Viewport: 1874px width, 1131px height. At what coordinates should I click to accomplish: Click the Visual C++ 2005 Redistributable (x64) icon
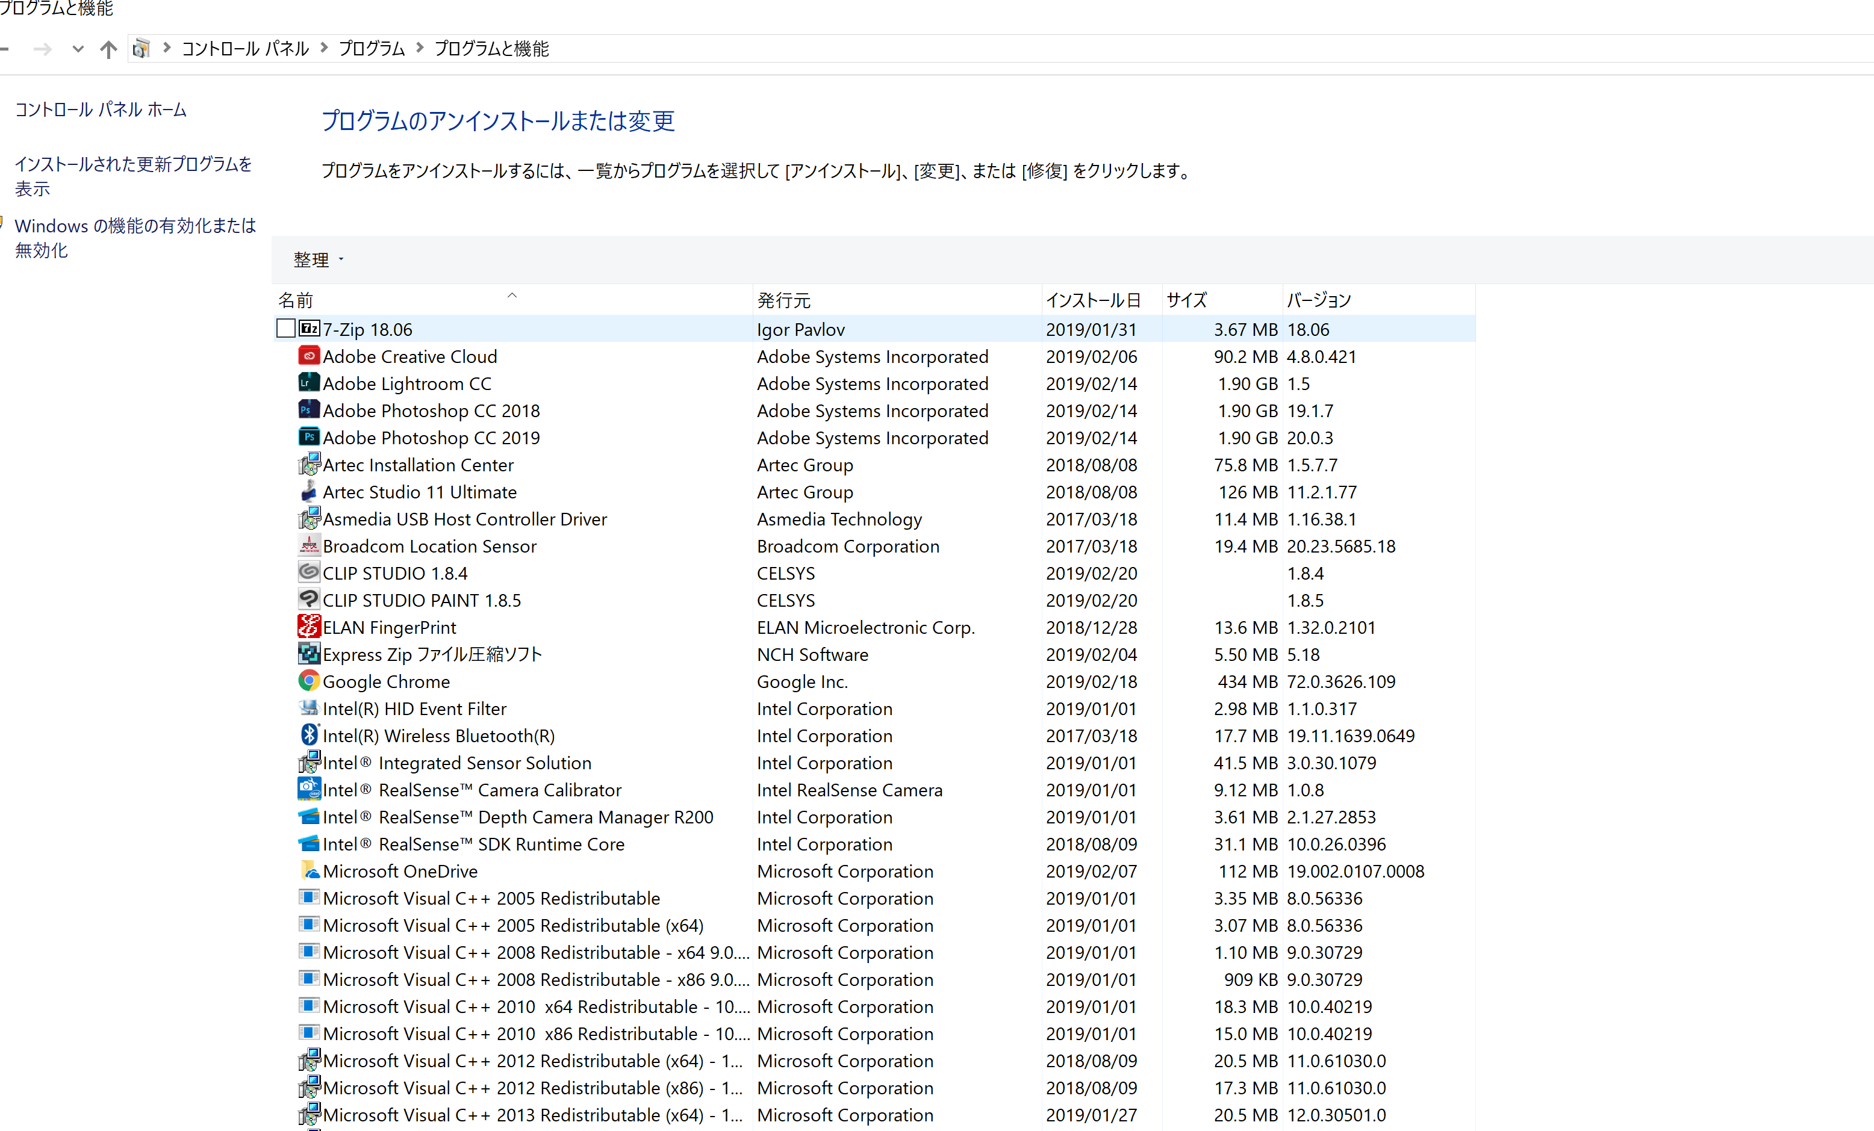(309, 925)
